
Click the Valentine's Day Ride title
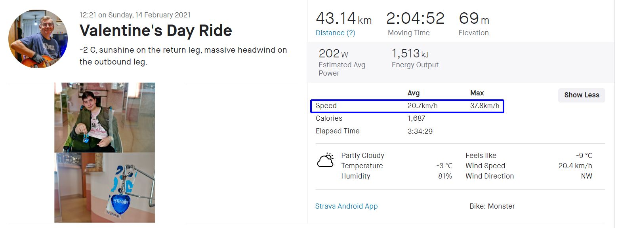click(156, 30)
